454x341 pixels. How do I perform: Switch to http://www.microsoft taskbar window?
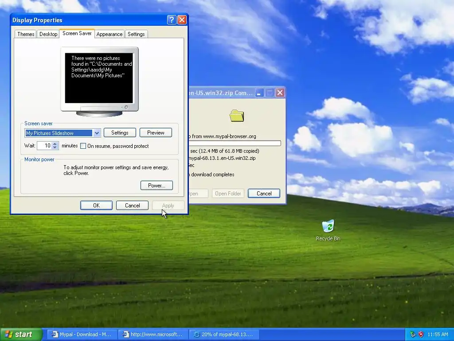153,334
